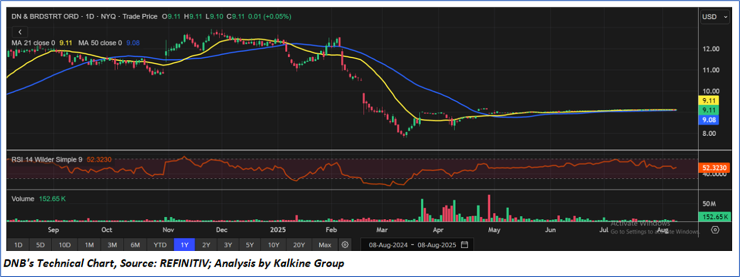Select the 10Y time range
The height and width of the screenshot is (277, 740).
click(x=274, y=245)
